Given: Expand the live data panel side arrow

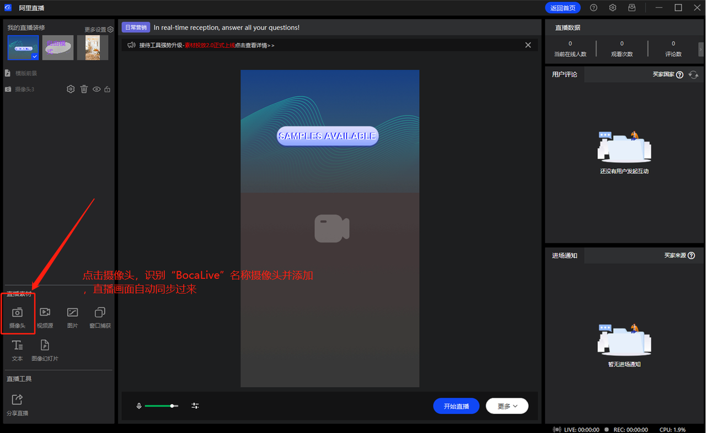Looking at the screenshot, I should click(701, 49).
